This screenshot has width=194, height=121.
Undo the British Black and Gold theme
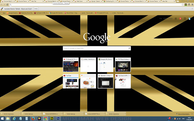tap(36, 9)
